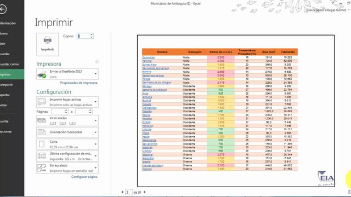Increase copies with the up spinner

[92, 34]
